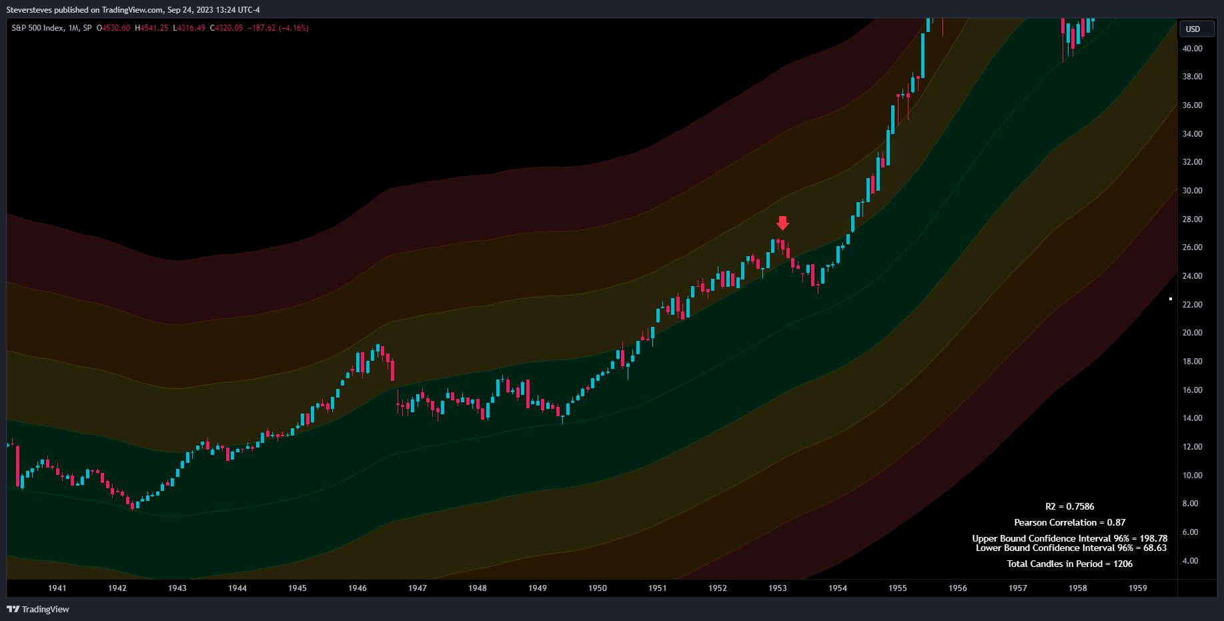Click the change value -187.62 (-4.16%)

pos(278,28)
